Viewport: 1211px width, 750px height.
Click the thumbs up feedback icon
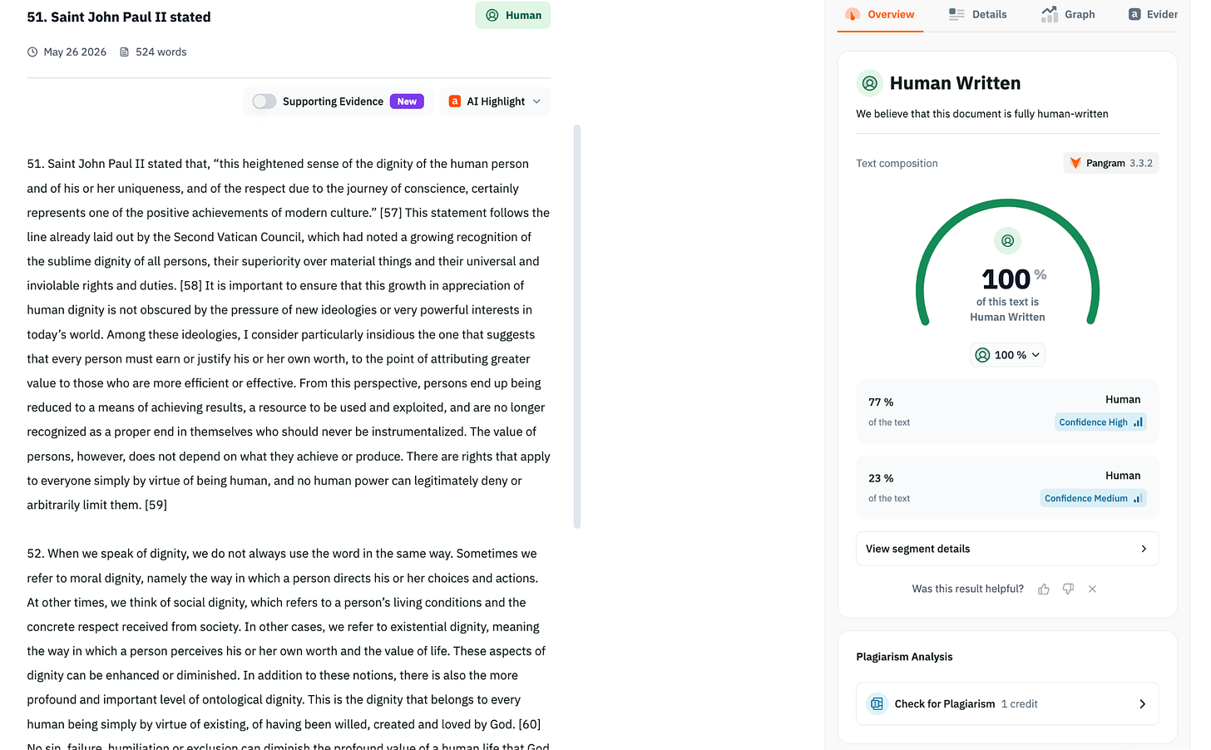point(1044,589)
